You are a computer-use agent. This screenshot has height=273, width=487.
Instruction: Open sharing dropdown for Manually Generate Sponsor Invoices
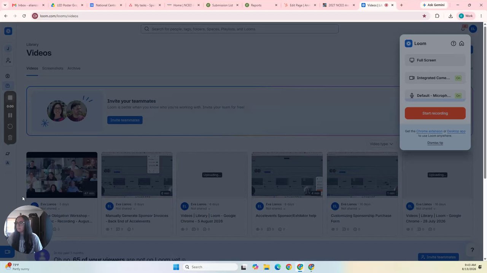coord(126,209)
